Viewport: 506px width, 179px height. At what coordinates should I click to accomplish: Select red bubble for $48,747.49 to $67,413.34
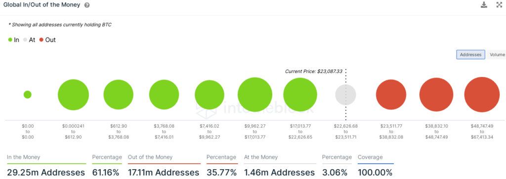(482, 95)
